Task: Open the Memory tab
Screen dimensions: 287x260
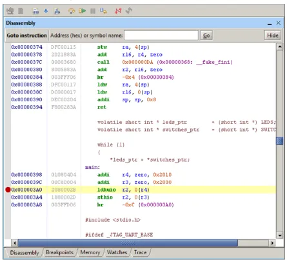Action: point(90,252)
